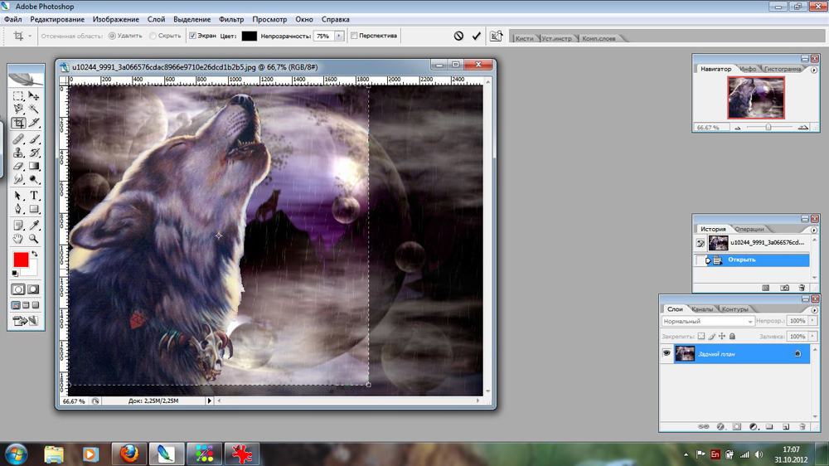Screen dimensions: 829x466
Task: Open the Navigator panel options menu
Action: [814, 70]
